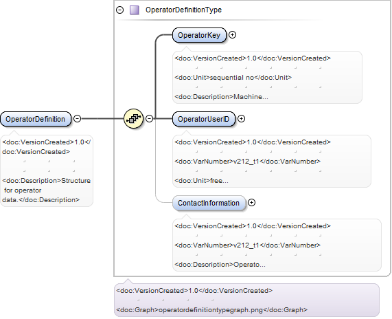Click the operatordefinitiontypegraph.png Graph annotation

(x=211, y=310)
